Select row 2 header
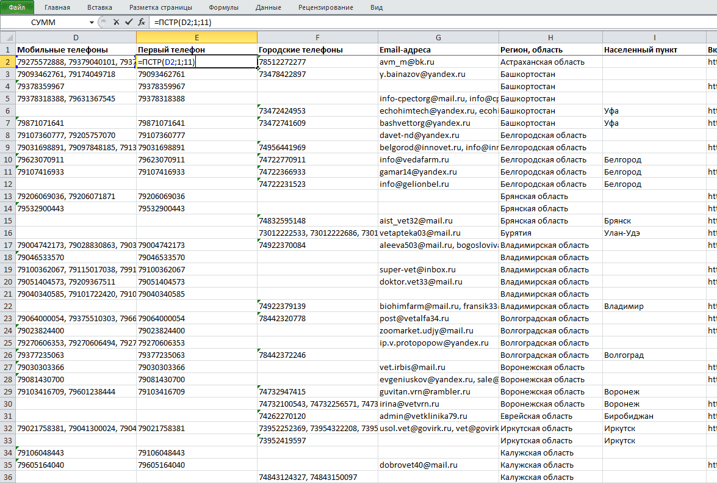 pyautogui.click(x=8, y=62)
